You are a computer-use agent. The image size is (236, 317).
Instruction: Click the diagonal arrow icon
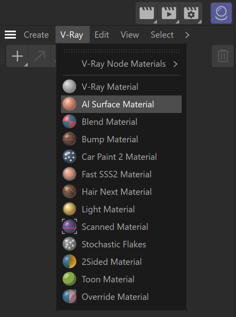40,56
